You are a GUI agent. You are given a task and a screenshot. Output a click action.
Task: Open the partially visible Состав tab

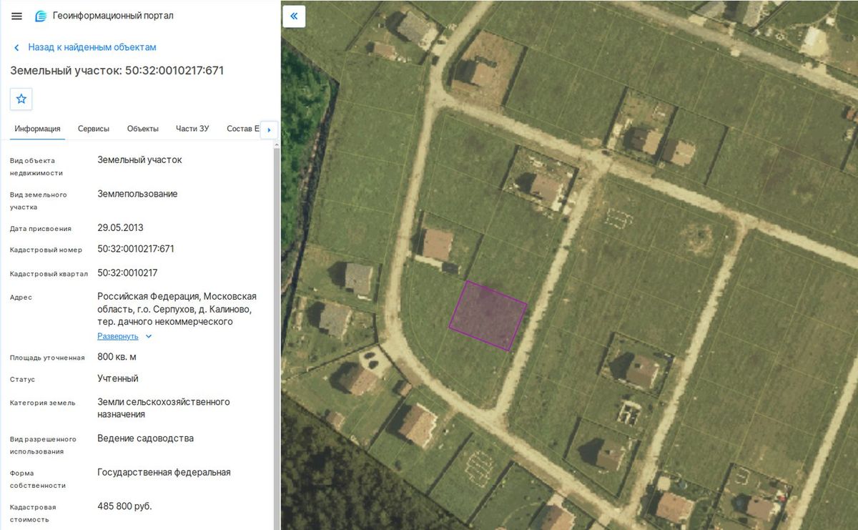coord(242,129)
